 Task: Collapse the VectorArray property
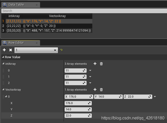click(3, 89)
